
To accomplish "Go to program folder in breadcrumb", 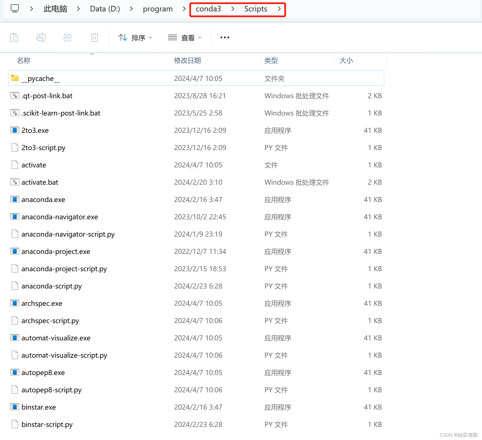I will (x=158, y=9).
